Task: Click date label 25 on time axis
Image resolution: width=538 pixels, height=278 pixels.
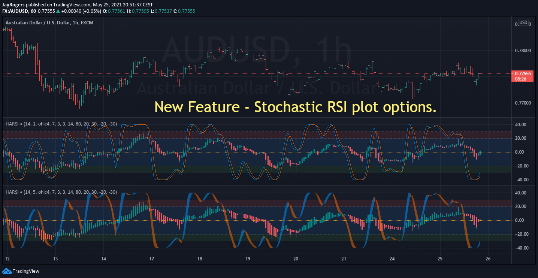Action: coord(440,259)
